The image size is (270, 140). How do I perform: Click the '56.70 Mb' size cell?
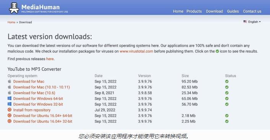pyautogui.click(x=190, y=104)
